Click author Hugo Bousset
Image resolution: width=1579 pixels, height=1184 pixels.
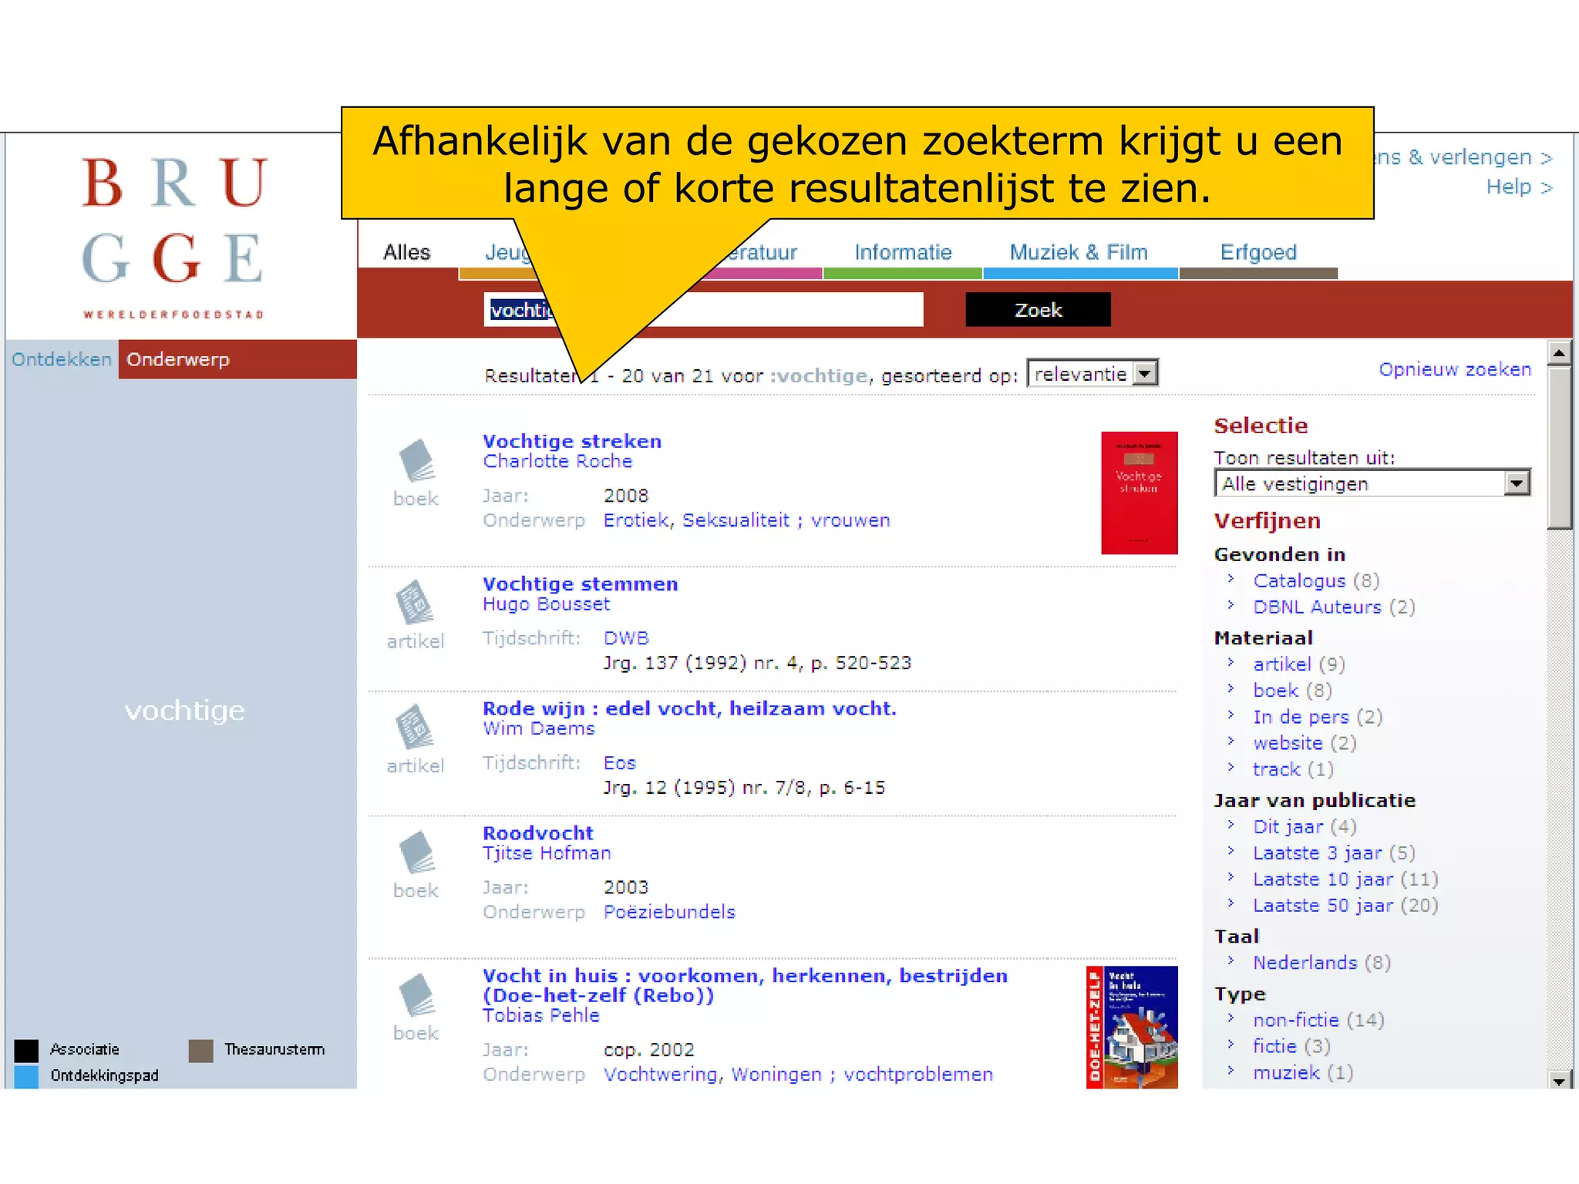click(x=546, y=604)
